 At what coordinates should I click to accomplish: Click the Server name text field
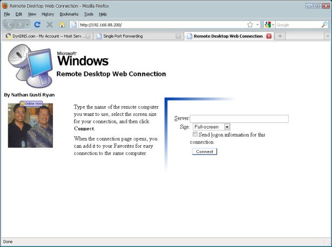239,119
